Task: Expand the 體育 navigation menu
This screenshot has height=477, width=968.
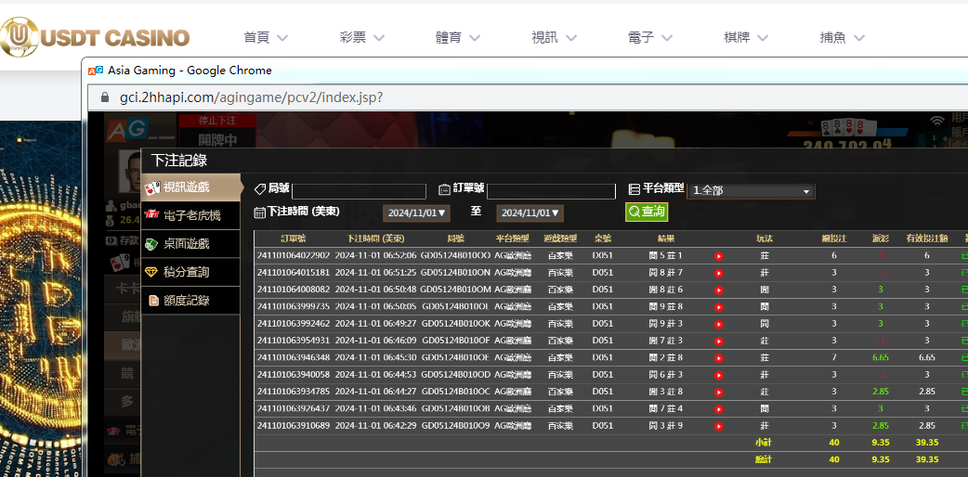Action: pyautogui.click(x=458, y=38)
